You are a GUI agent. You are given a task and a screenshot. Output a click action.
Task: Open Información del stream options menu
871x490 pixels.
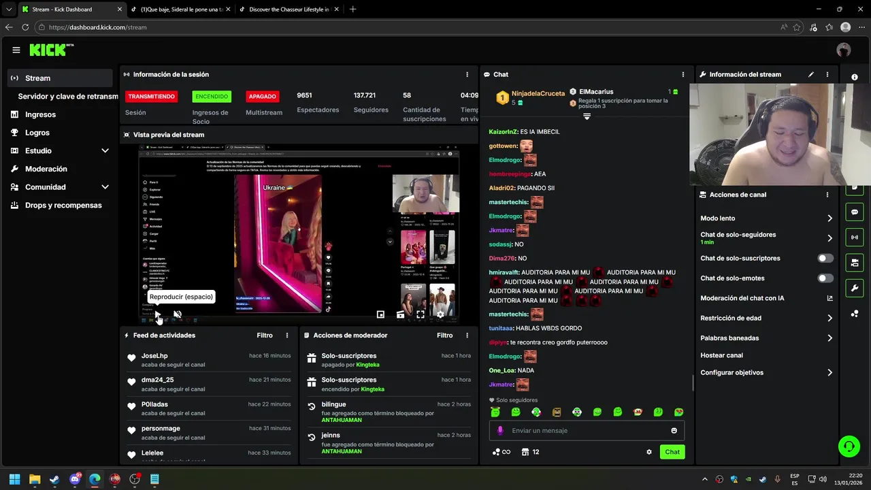click(827, 74)
